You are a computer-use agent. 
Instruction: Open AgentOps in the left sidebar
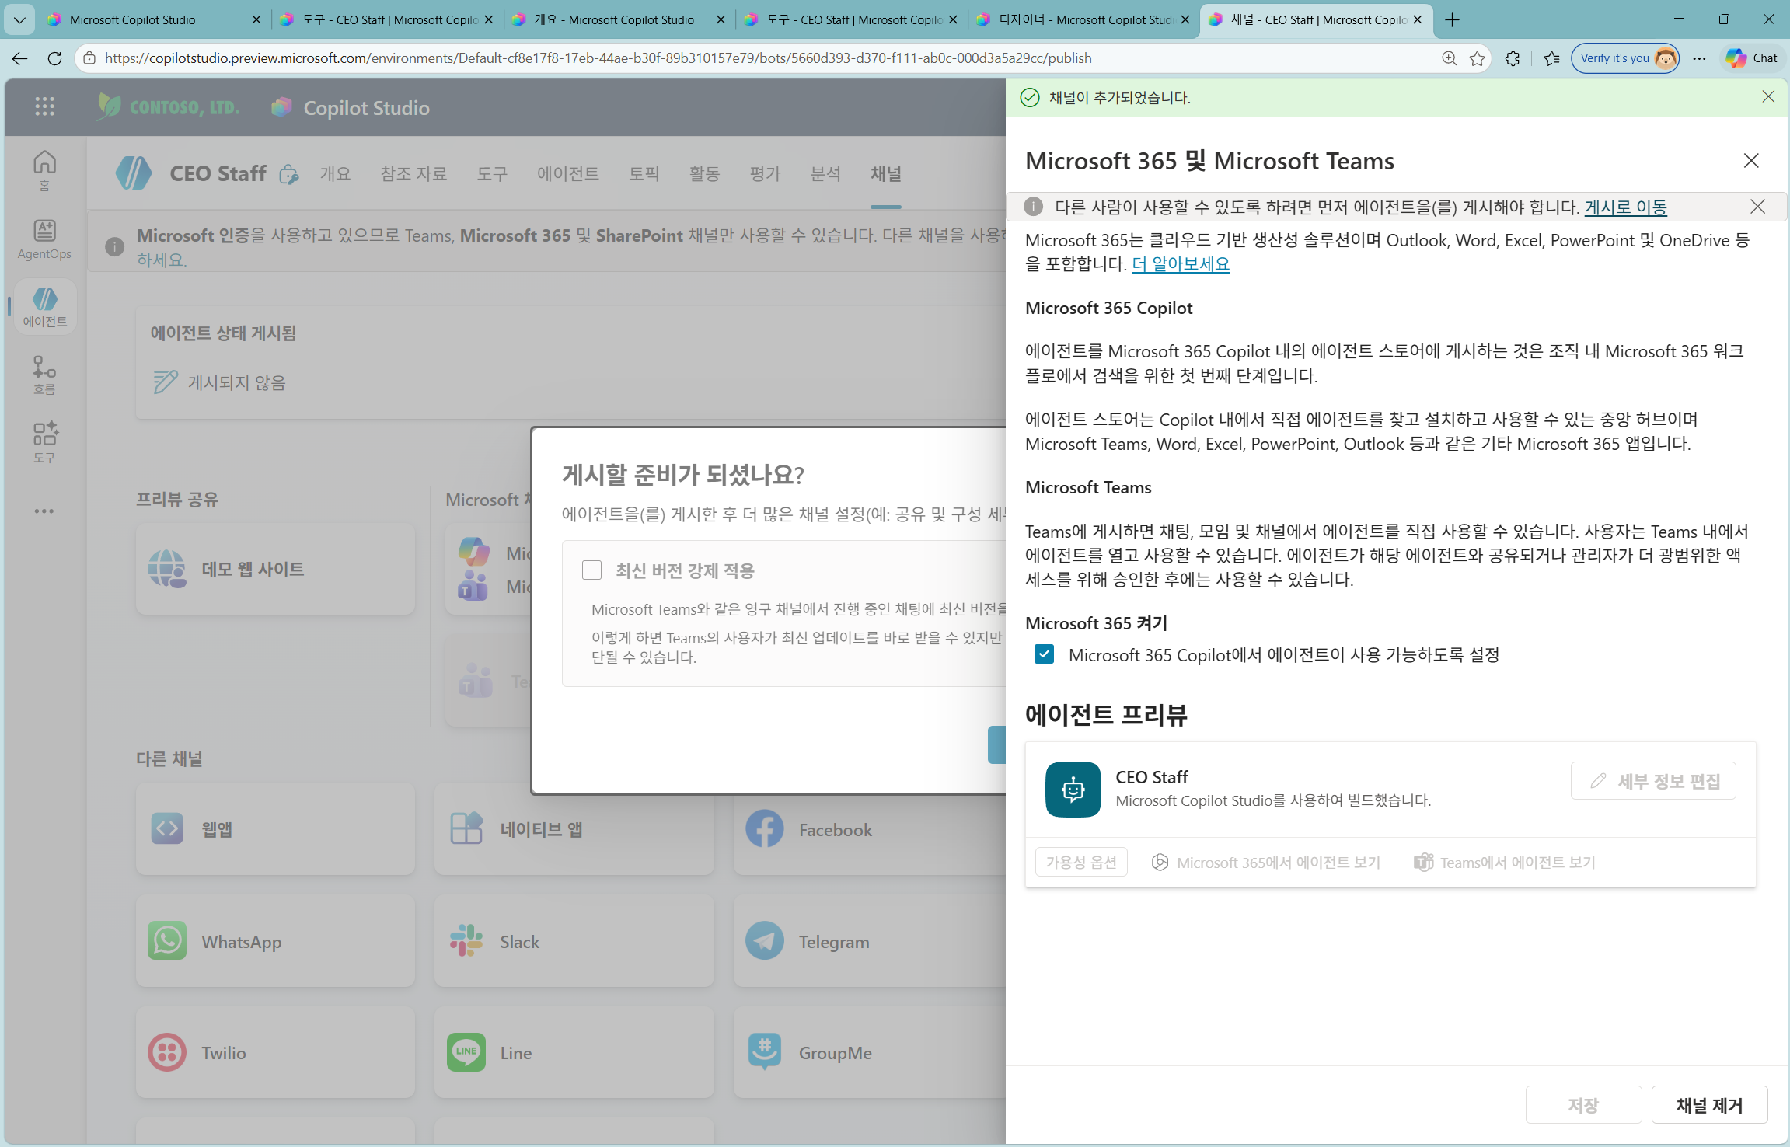[44, 239]
